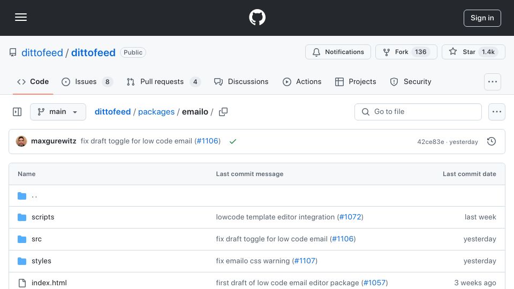Image resolution: width=514 pixels, height=289 pixels.
Task: Switch to the Projects tab
Action: (356, 81)
